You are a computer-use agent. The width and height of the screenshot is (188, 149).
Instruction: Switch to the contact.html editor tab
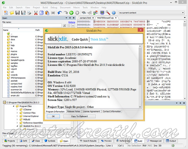(85, 18)
